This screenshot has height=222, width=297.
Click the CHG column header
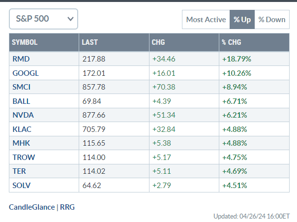click(158, 42)
